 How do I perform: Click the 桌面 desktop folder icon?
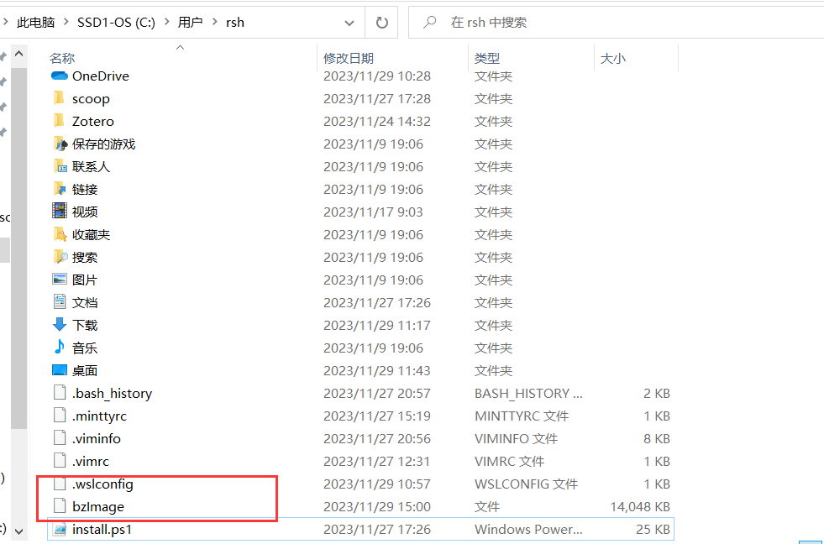[x=59, y=370]
